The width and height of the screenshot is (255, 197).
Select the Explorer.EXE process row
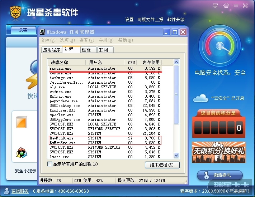coord(105,110)
